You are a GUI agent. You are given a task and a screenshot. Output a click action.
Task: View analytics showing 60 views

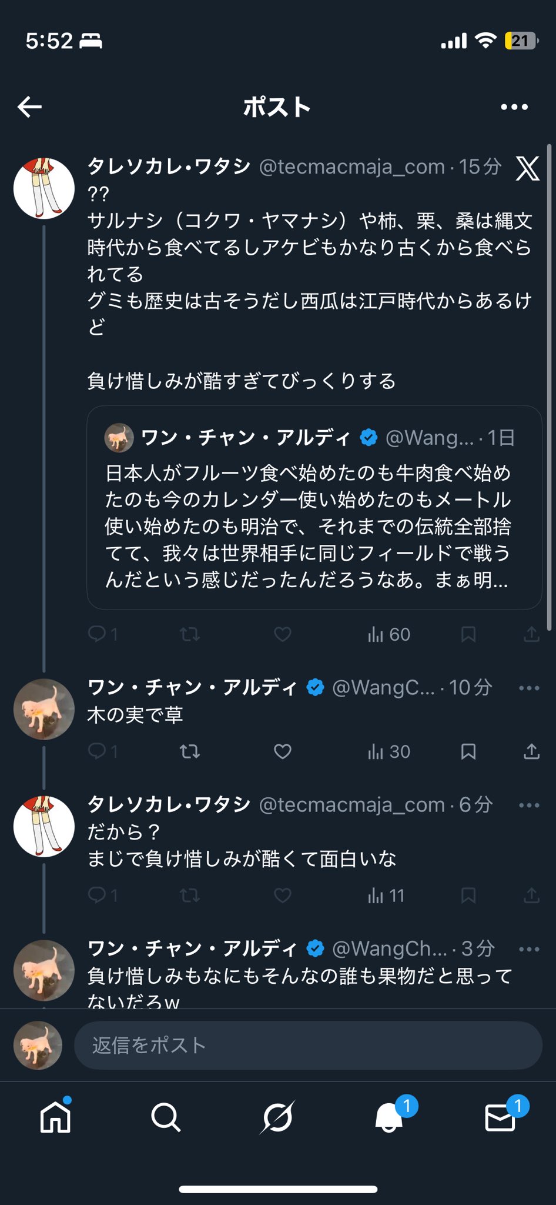(388, 634)
